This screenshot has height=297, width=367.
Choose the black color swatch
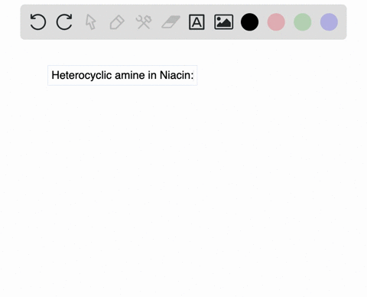click(x=250, y=22)
